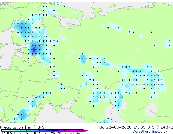173x134 pixels.
Task: Click the 'Mo 22-06-2026 21..00 UTC' date label
Action: tap(127, 127)
